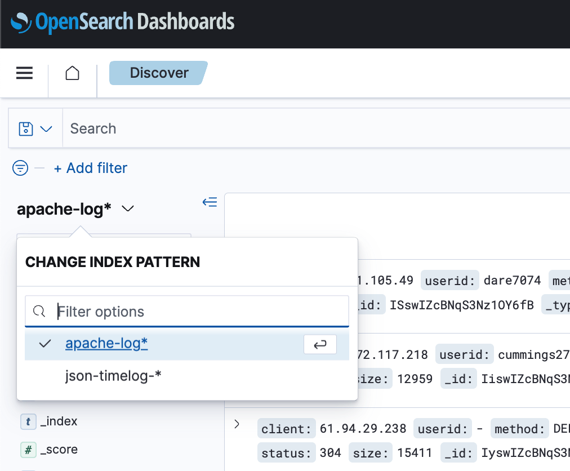This screenshot has width=570, height=471.
Task: Click the CHANGE INDEX PATTERN heading
Action: pyautogui.click(x=113, y=262)
